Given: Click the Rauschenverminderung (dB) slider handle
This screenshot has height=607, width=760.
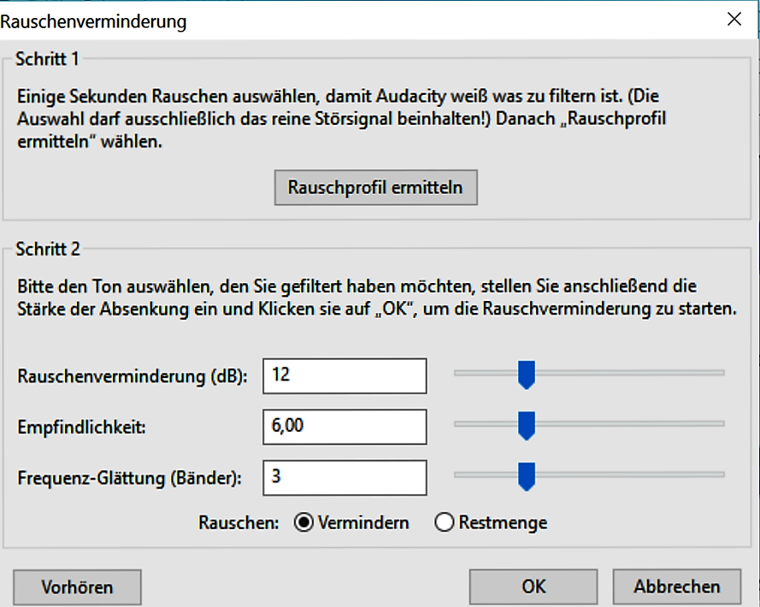Looking at the screenshot, I should click(x=527, y=374).
